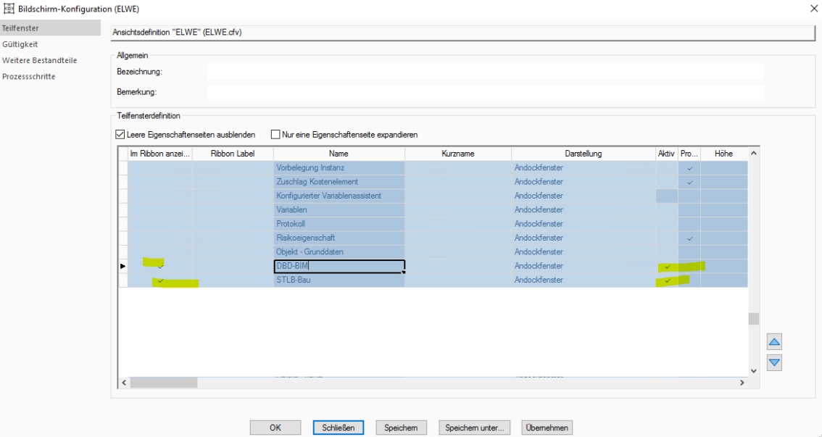Click the blue move-up arrow button

(x=774, y=343)
